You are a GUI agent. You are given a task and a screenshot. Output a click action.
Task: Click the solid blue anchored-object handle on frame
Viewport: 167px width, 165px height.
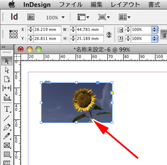pyautogui.click(x=97, y=82)
